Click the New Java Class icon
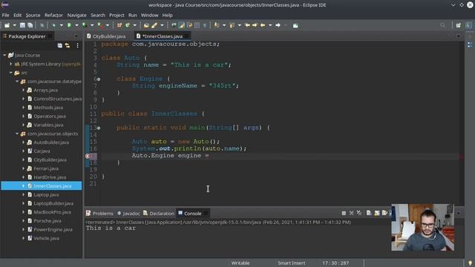Viewport: 475px width, 267px height. pos(128,25)
